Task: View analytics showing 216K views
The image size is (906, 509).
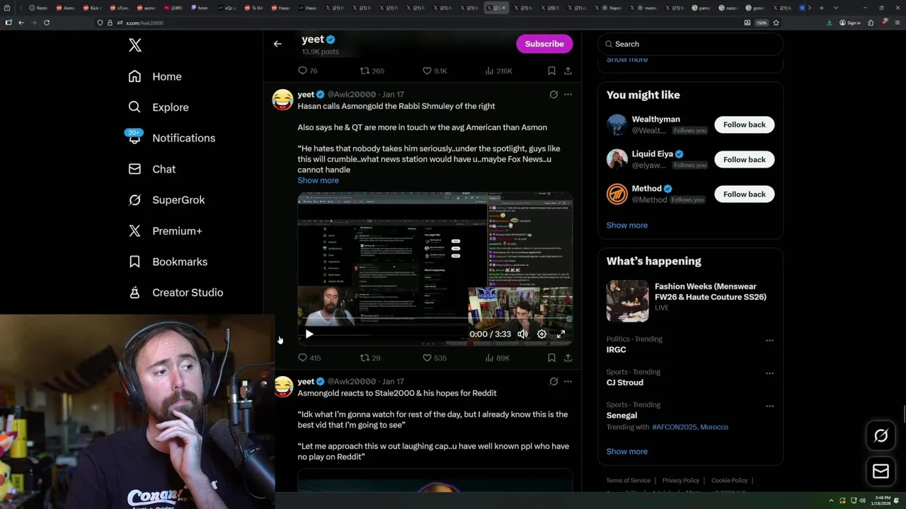Action: point(498,71)
